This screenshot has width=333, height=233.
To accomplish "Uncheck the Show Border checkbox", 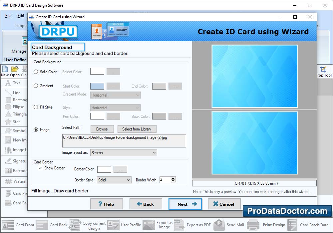I will coord(40,168).
